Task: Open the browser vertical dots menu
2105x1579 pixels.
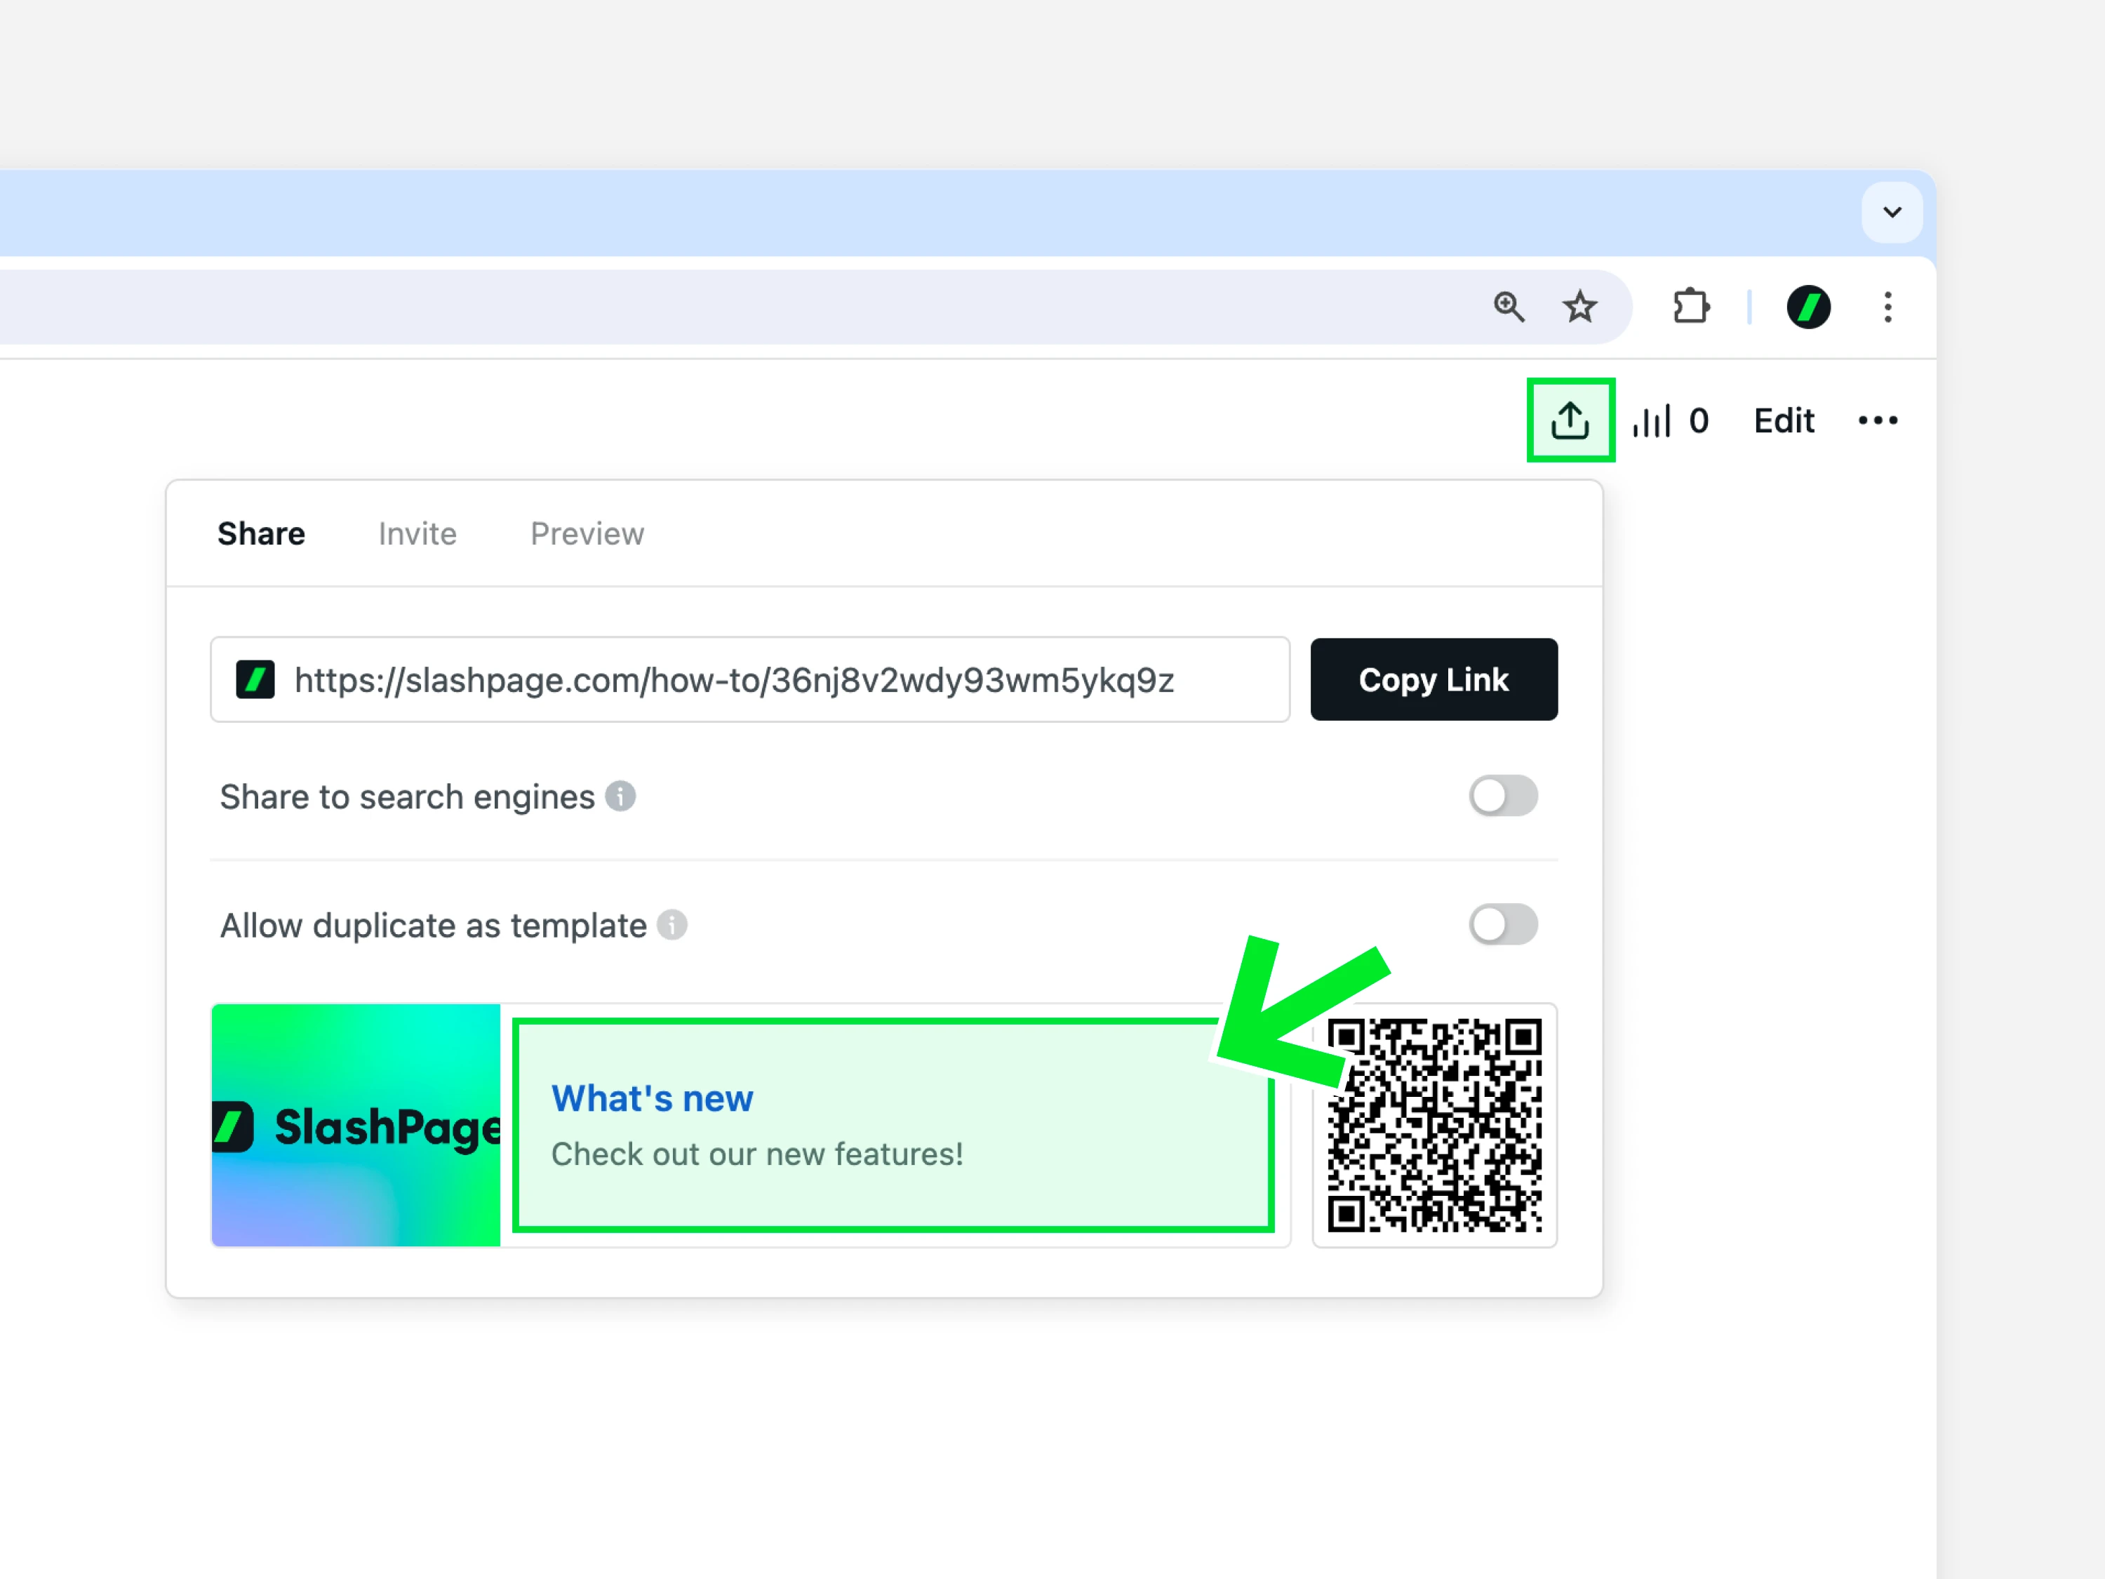Action: 1888,307
